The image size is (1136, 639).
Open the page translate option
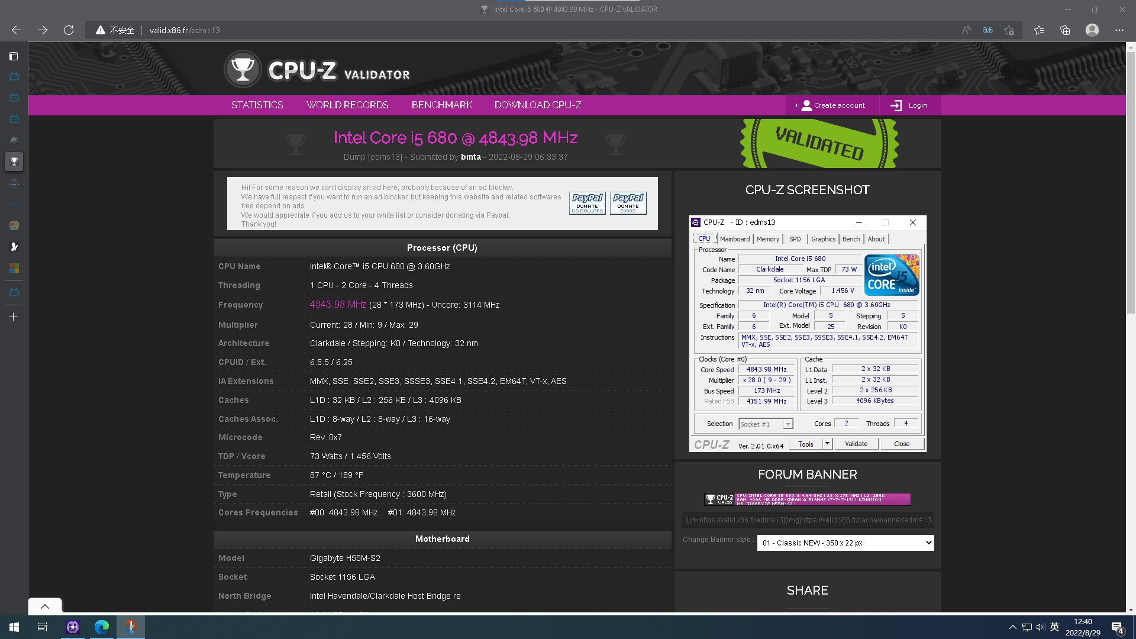click(987, 30)
